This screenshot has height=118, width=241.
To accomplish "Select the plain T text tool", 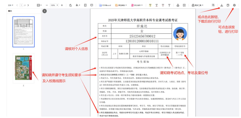I will pos(169,5).
